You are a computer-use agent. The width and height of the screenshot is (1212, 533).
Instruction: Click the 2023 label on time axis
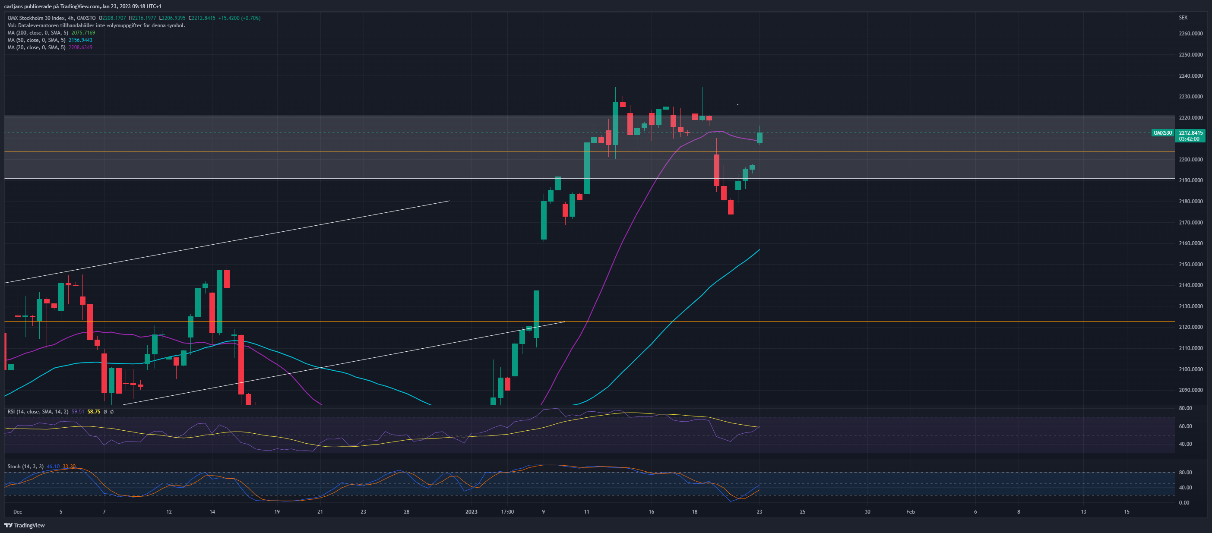(x=471, y=511)
